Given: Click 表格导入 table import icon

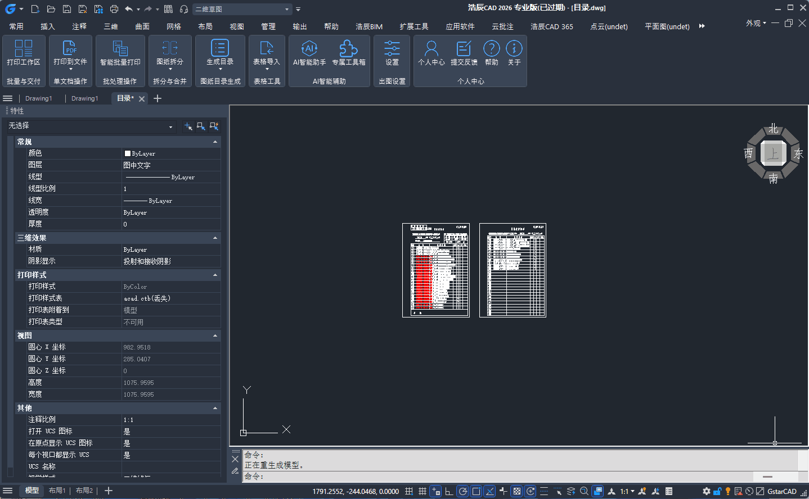Looking at the screenshot, I should coord(267,48).
